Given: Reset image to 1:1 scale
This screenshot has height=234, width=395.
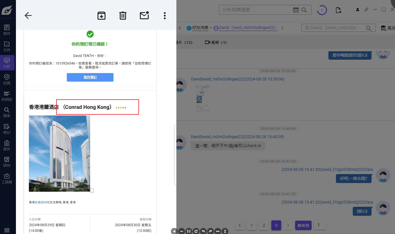Looking at the screenshot, I should pyautogui.click(x=189, y=231).
